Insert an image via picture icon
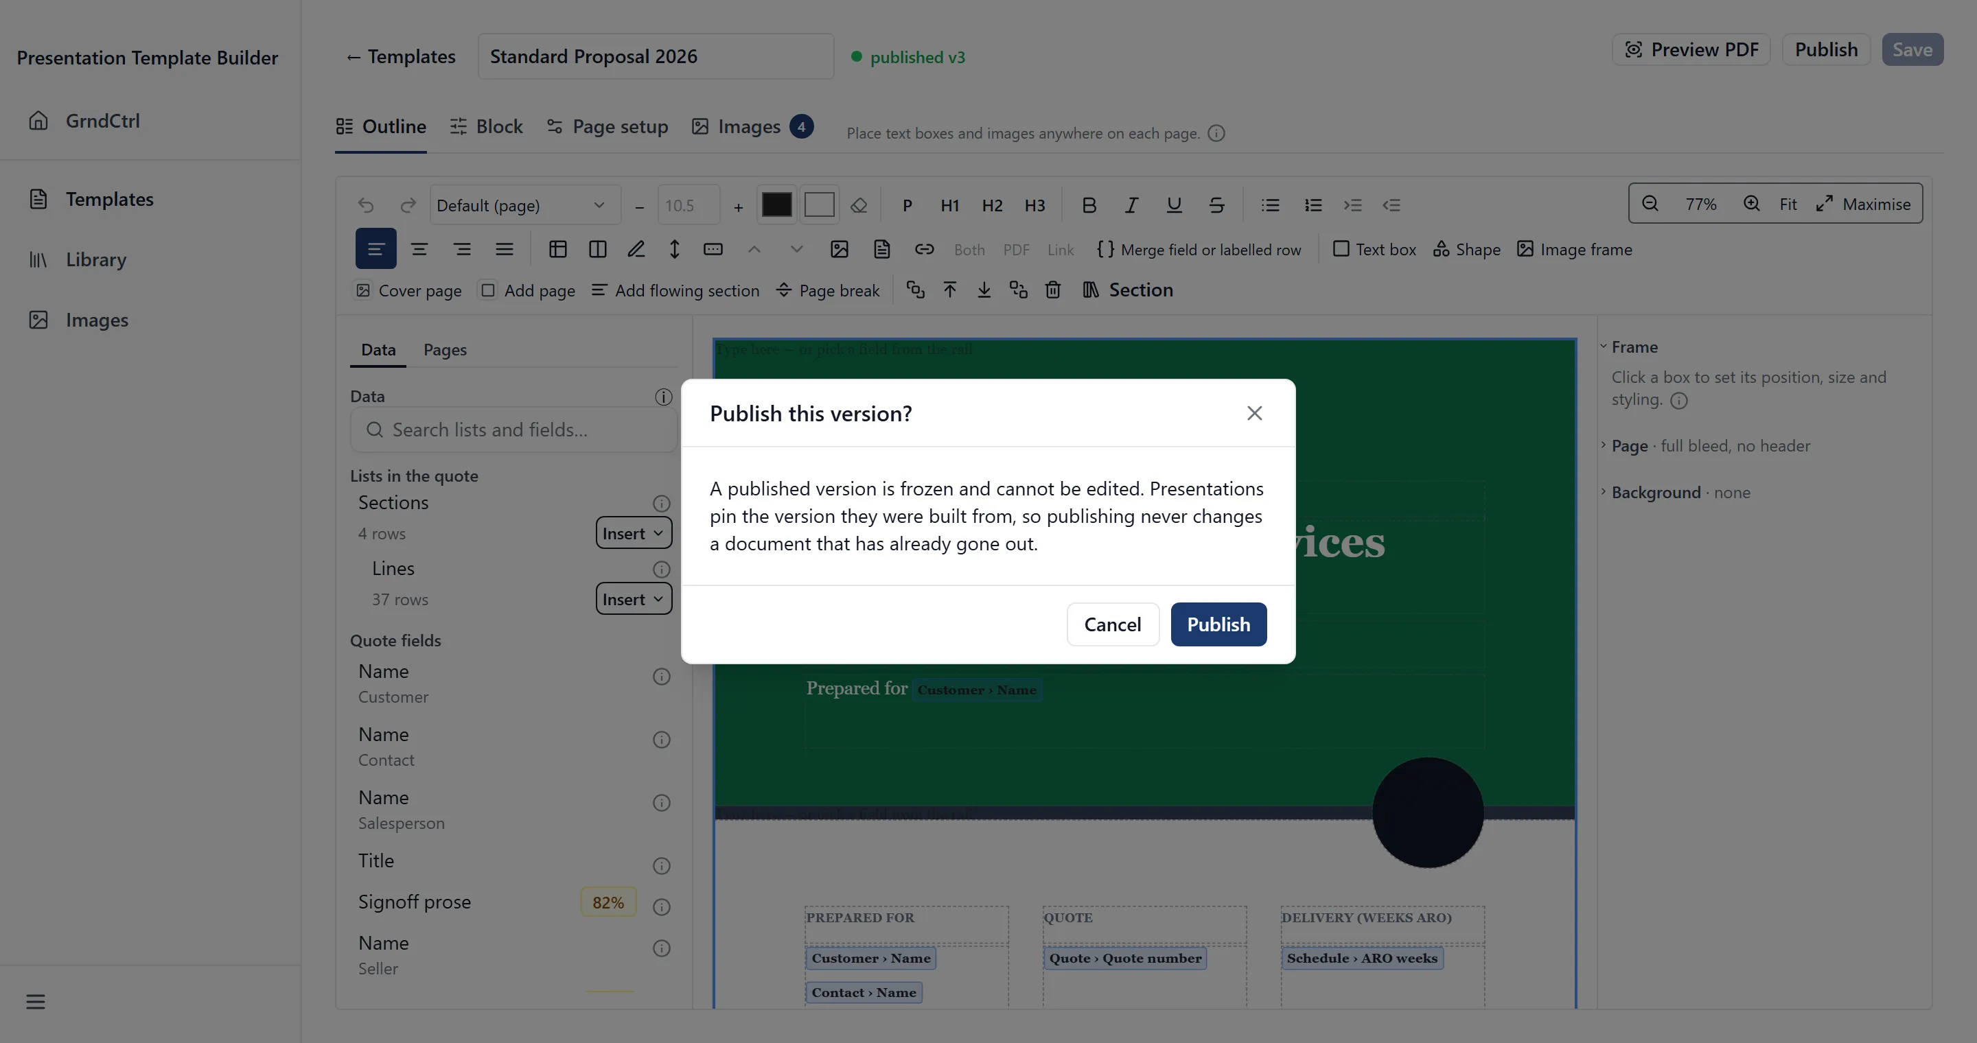The image size is (1977, 1043). coord(840,248)
